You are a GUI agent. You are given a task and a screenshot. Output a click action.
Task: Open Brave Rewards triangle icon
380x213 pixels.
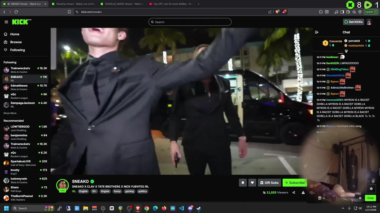284,12
